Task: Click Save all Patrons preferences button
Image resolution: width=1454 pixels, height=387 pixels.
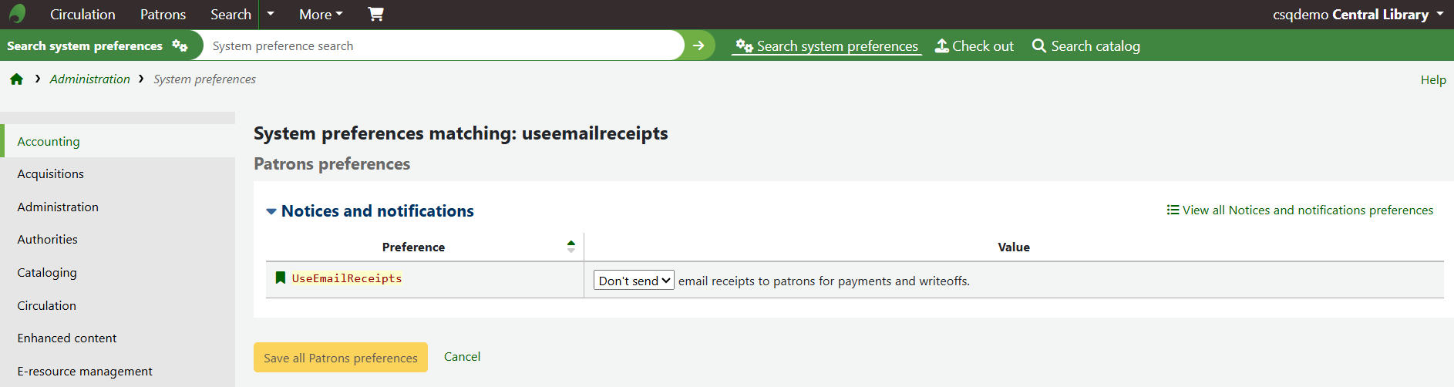Action: 341,358
